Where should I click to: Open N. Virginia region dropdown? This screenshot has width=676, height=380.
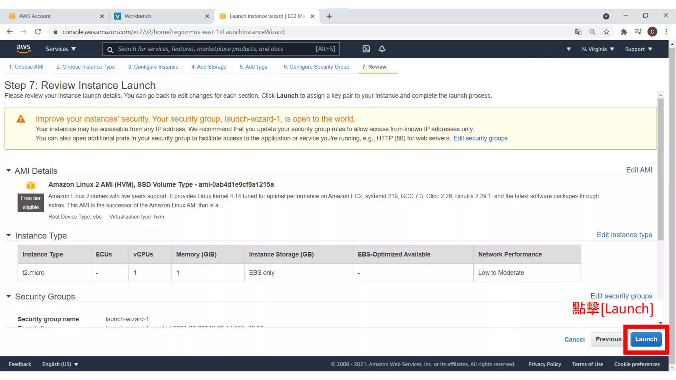point(598,49)
